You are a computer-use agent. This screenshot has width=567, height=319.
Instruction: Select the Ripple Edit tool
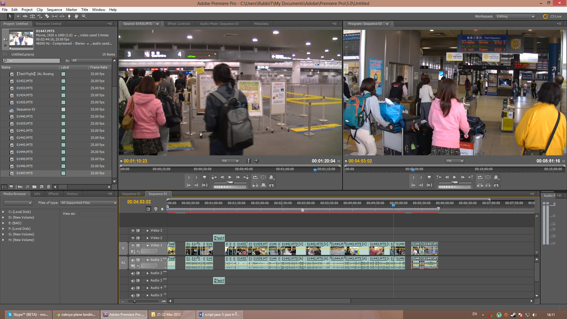coord(25,16)
